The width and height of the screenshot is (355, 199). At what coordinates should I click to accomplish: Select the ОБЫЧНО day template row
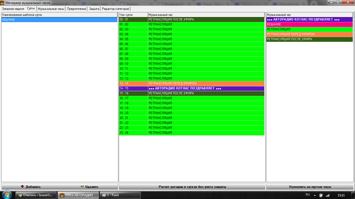tap(60, 20)
